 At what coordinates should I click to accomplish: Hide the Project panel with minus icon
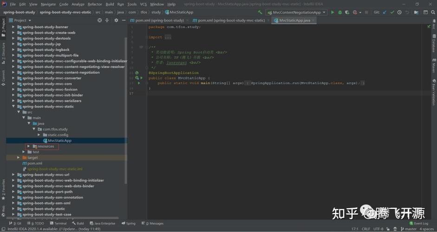pyautogui.click(x=124, y=20)
